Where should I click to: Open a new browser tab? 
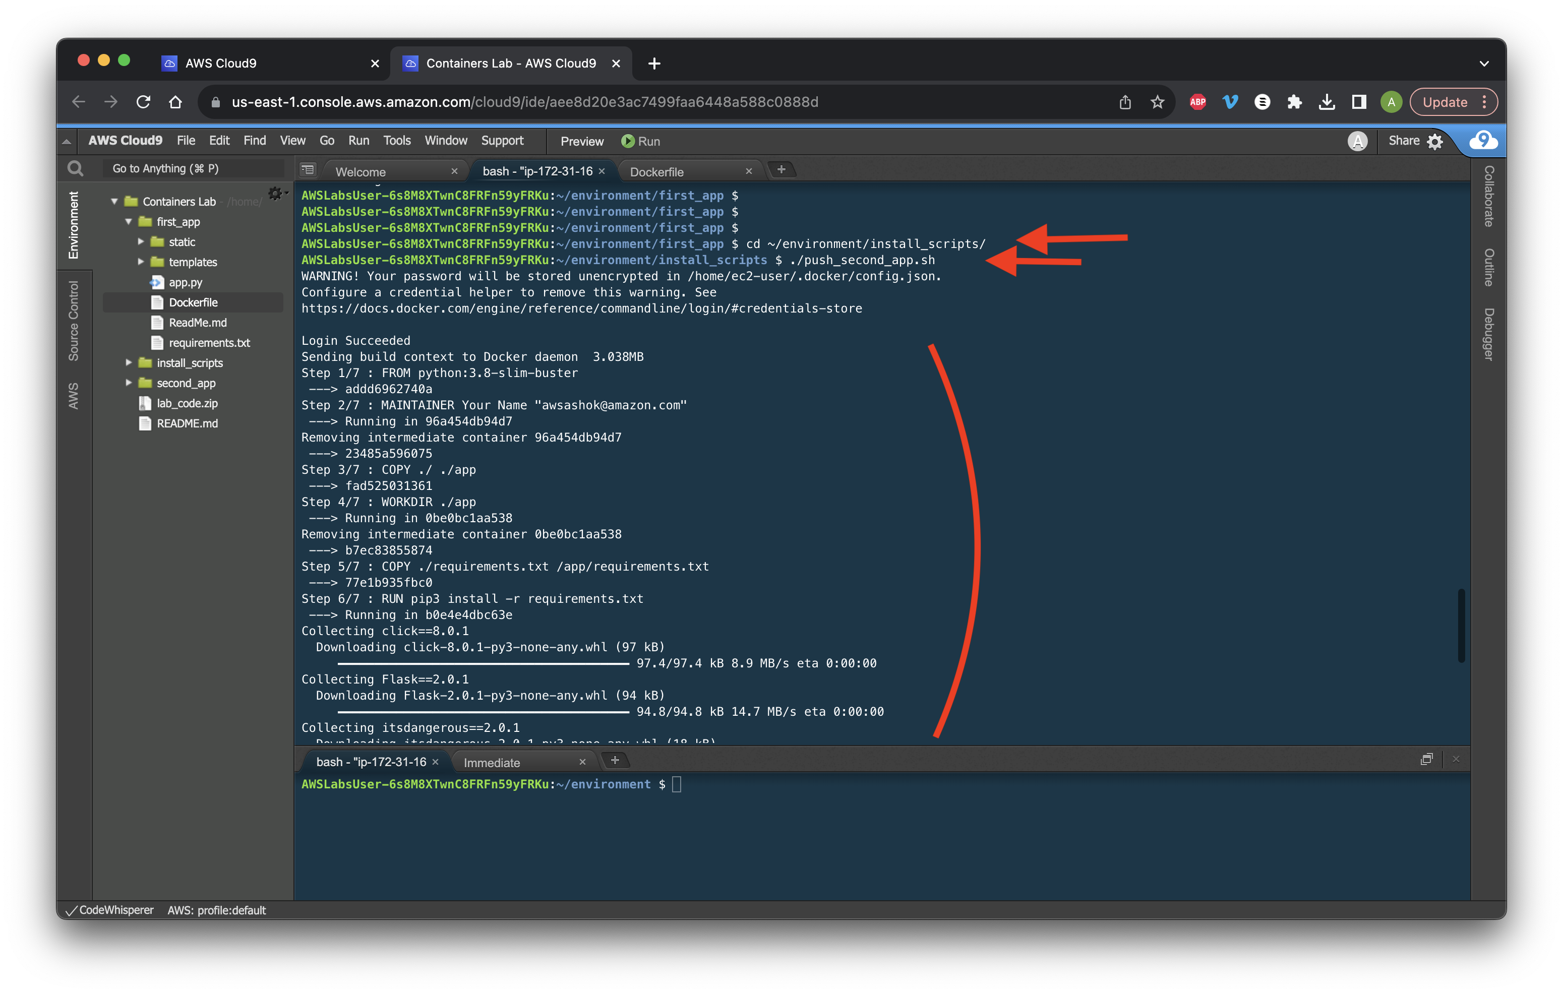click(654, 64)
